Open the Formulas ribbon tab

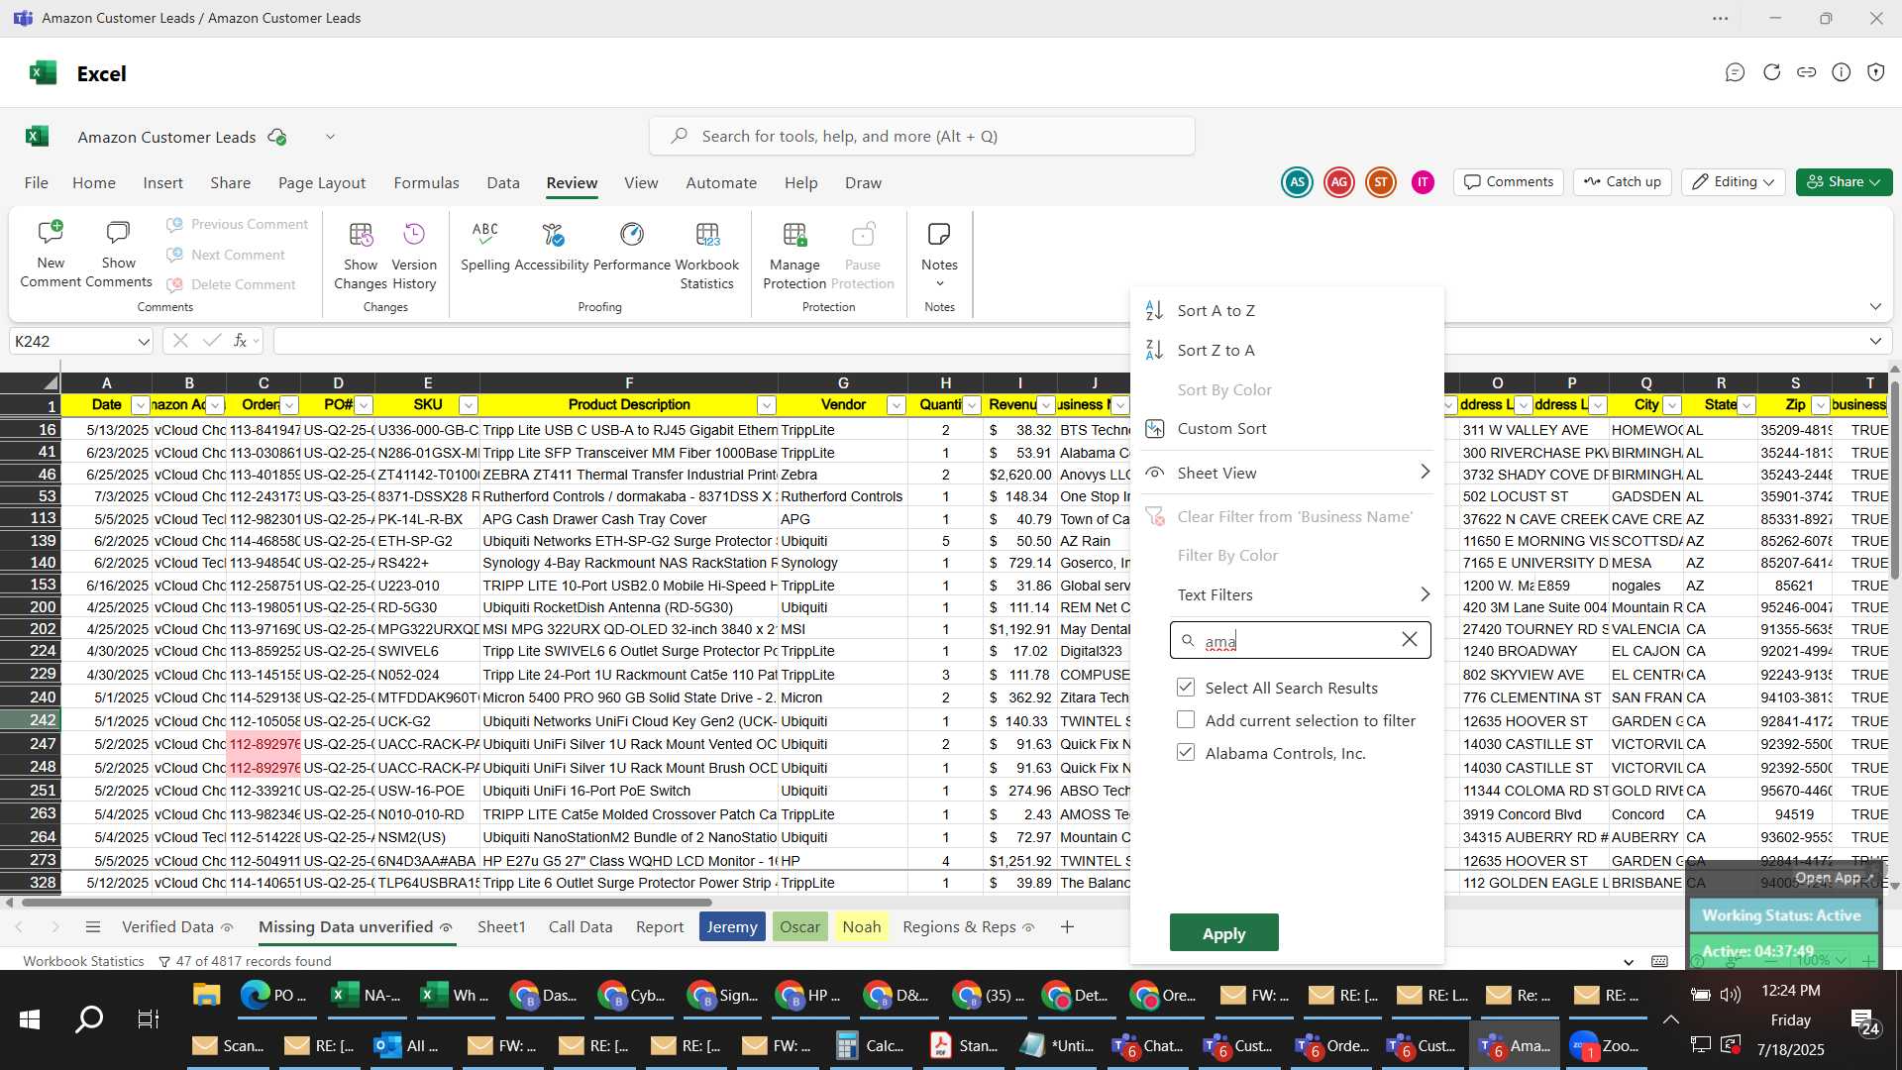[x=426, y=183]
